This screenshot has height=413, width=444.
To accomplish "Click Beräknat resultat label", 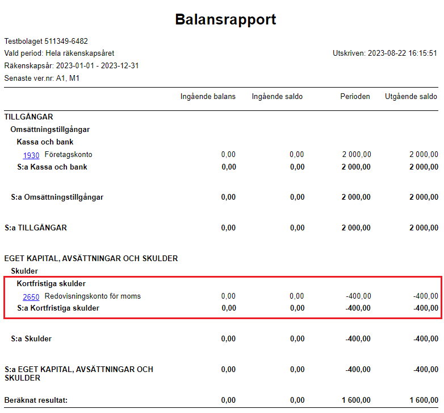I will [x=36, y=400].
